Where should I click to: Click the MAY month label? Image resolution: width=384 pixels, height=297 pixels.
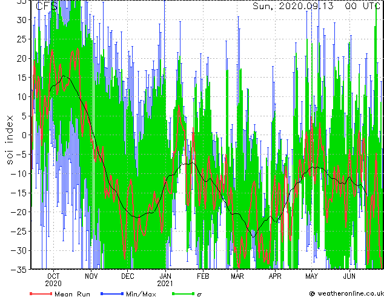[312, 276]
